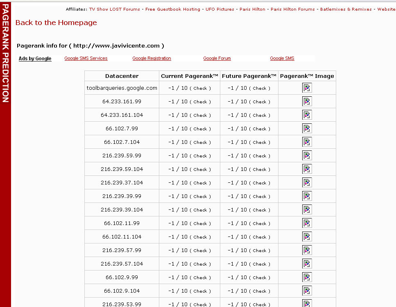Image resolution: width=396 pixels, height=307 pixels.
Task: Click Current Pagerank Check link for toolbarqueries.google.com
Action: pos(200,89)
